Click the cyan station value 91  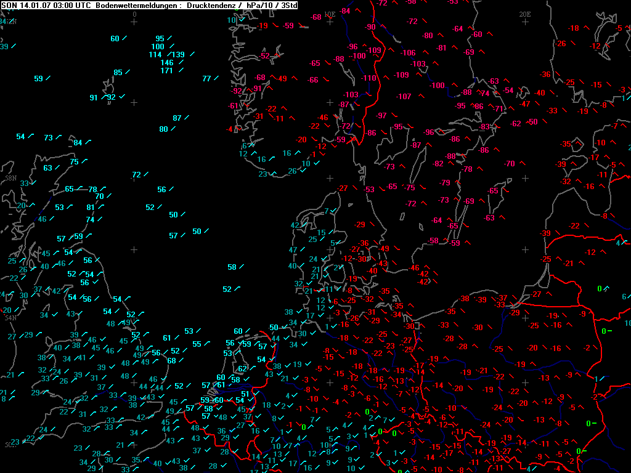[x=94, y=98]
